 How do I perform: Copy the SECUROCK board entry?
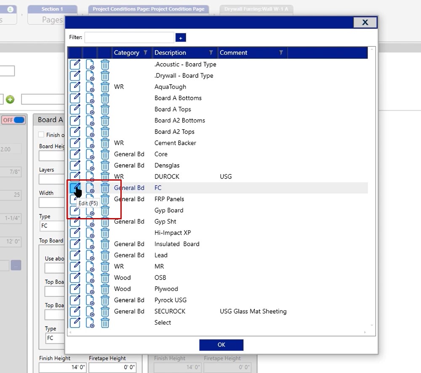pyautogui.click(x=90, y=311)
